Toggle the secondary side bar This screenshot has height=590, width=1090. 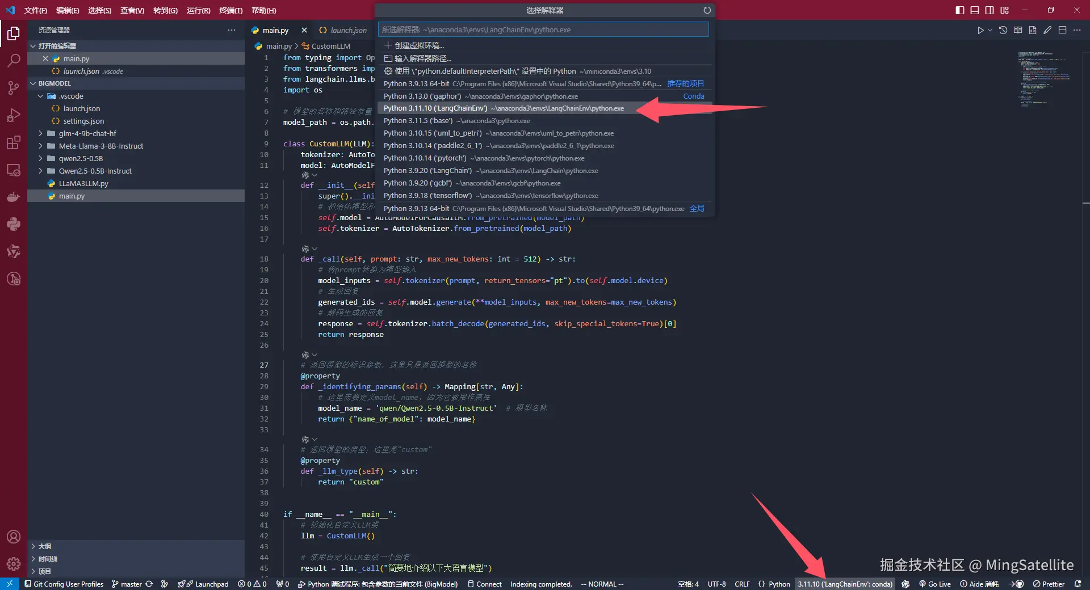(x=990, y=10)
